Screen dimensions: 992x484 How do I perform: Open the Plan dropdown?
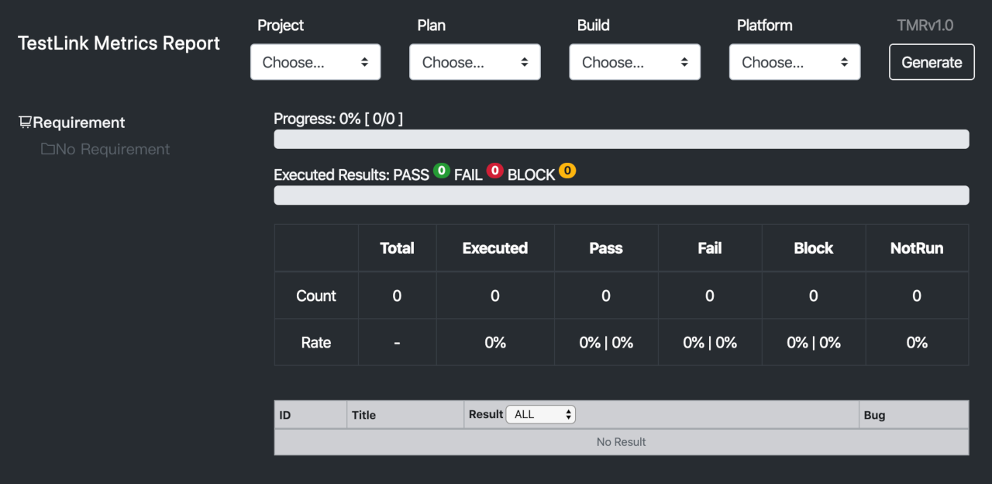475,62
